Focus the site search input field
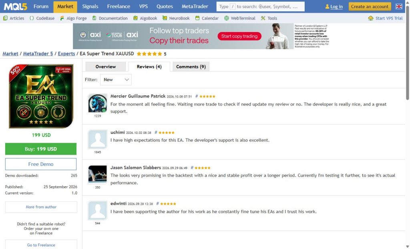410x249 pixels. (x=260, y=6)
